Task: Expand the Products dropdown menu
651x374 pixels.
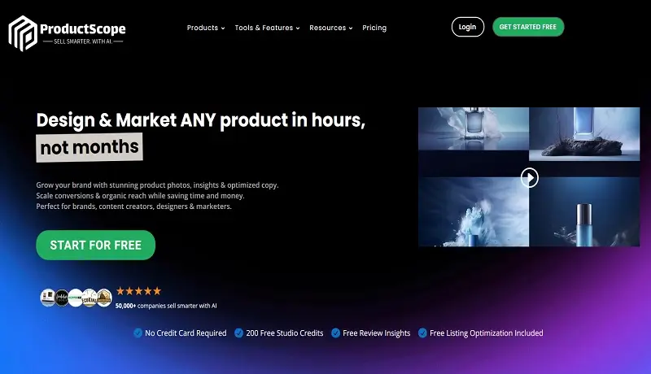Action: click(206, 28)
